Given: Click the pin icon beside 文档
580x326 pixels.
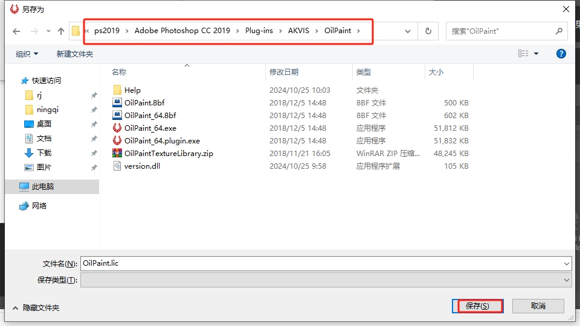Looking at the screenshot, I should (x=94, y=139).
